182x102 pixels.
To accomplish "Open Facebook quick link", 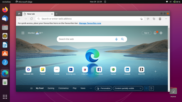I will coord(99,71).
